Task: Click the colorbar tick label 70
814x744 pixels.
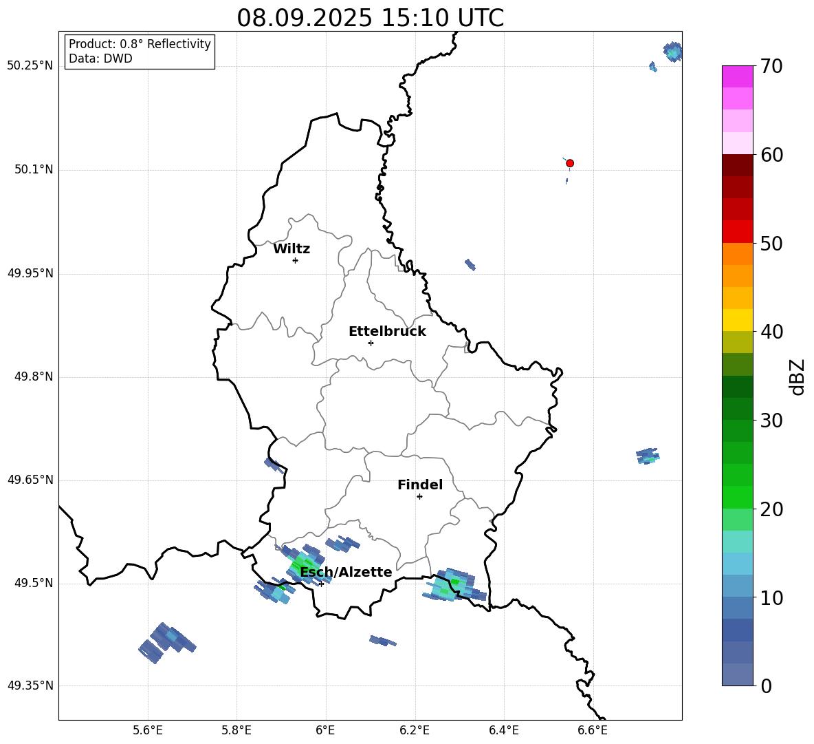Action: (x=771, y=66)
